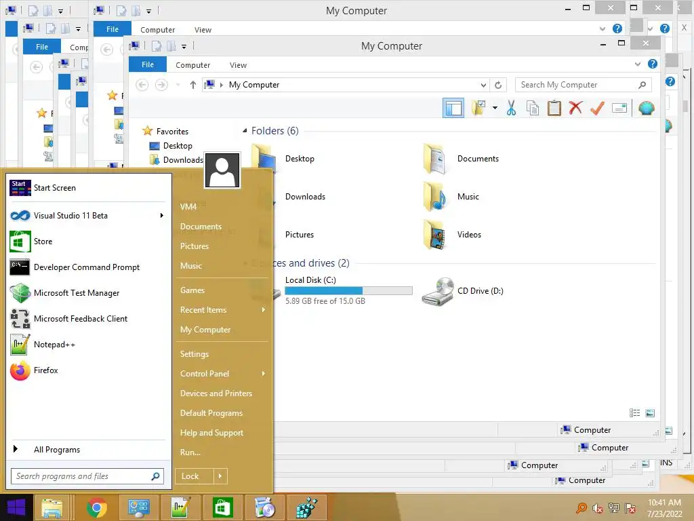Open shutdown options arrow beside Lock
694x521 pixels.
220,476
